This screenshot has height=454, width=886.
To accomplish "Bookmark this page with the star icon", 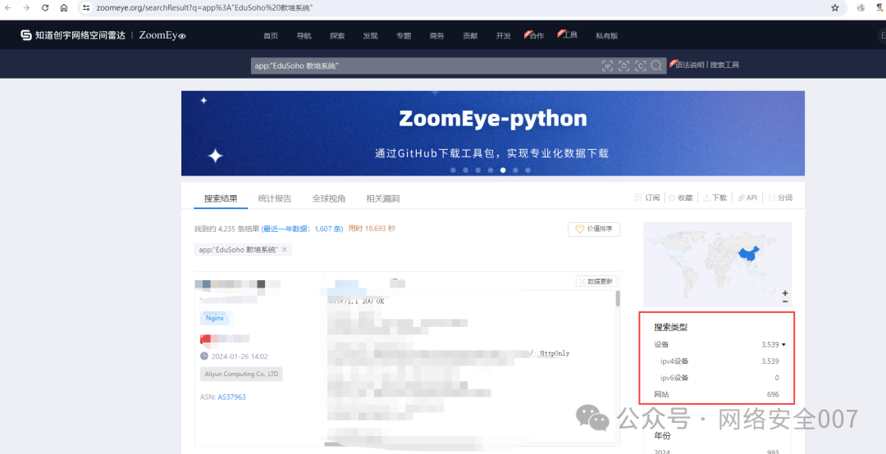I will click(x=834, y=8).
